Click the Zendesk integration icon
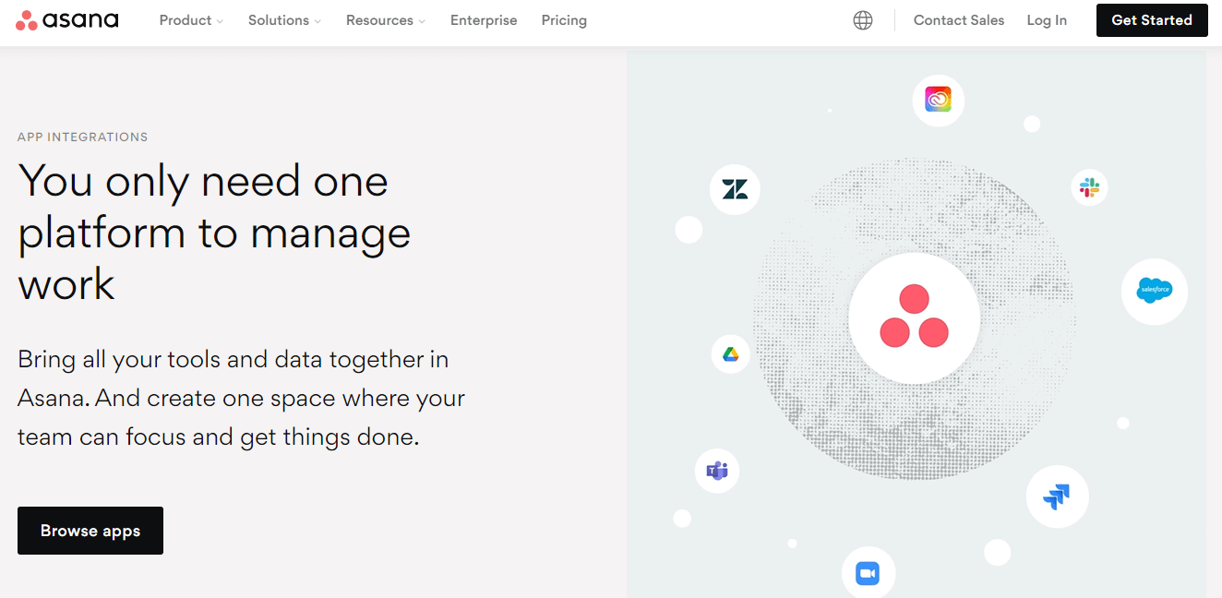This screenshot has width=1222, height=598. (x=735, y=190)
